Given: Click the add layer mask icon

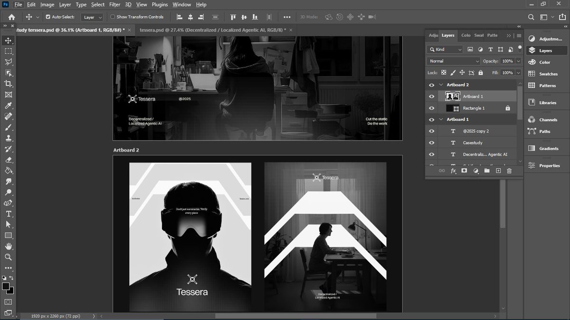Looking at the screenshot, I should click(x=464, y=171).
